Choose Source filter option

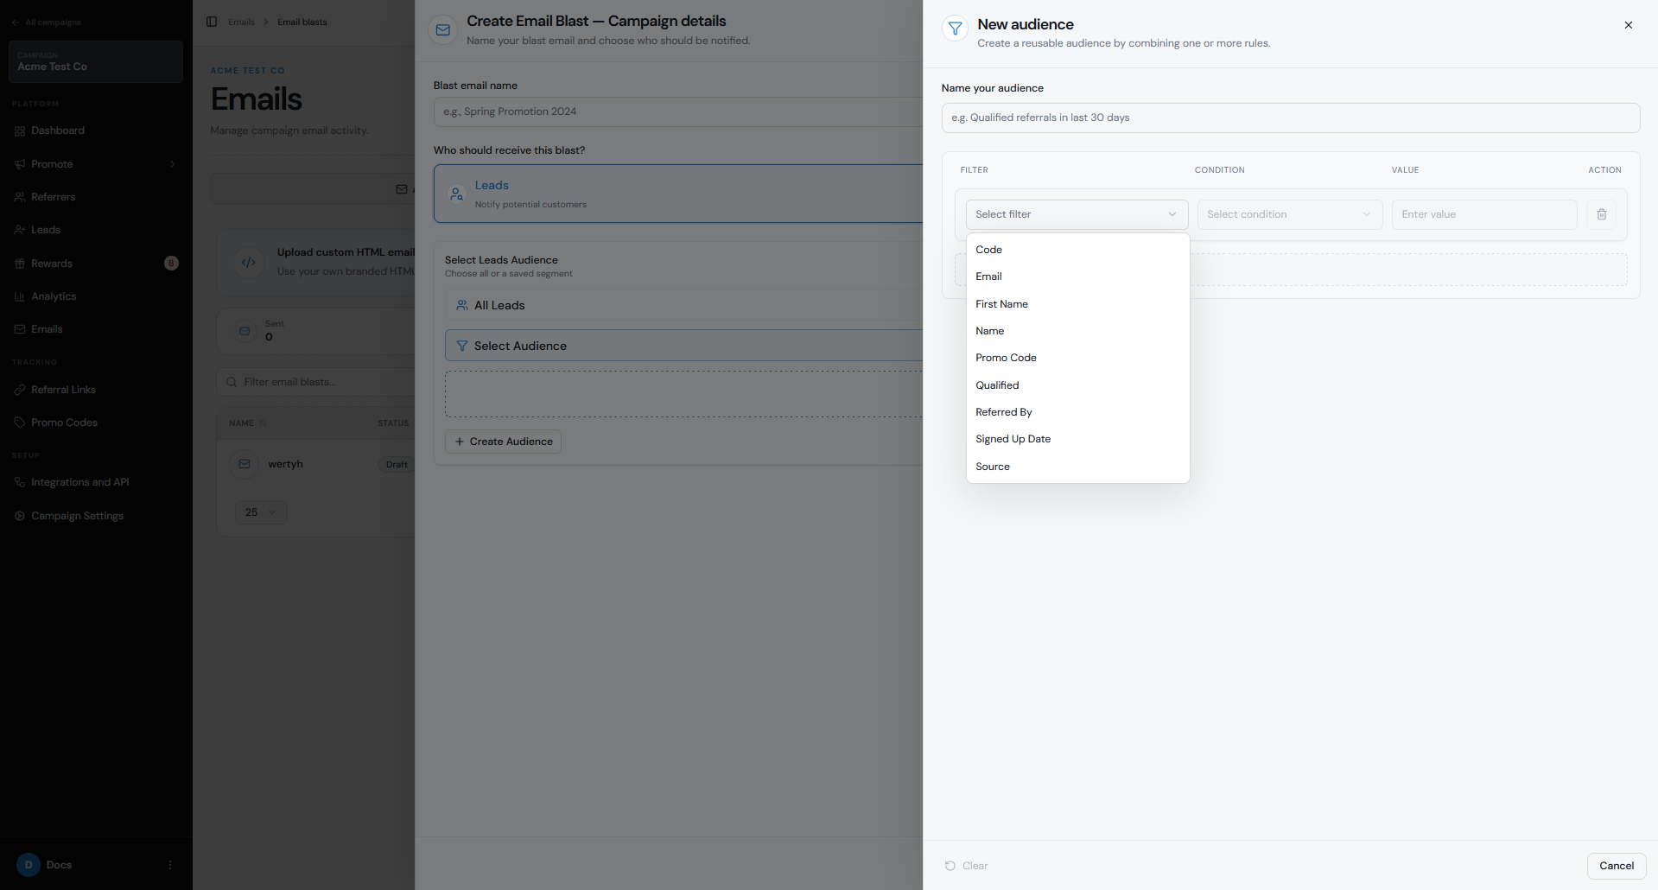[1077, 467]
